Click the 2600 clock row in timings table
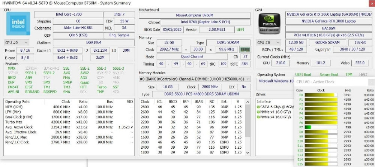 (x=192, y=112)
